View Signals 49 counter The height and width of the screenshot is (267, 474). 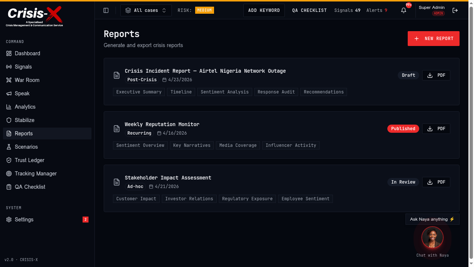tap(347, 10)
